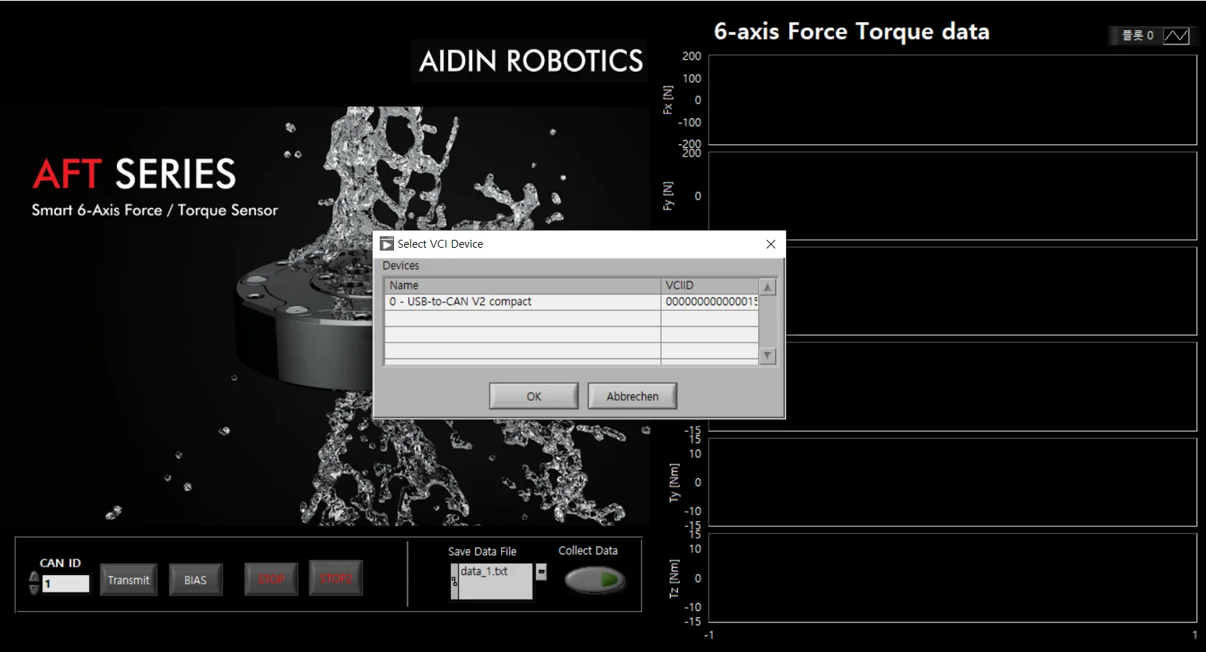Click the Fx graph plot area

coord(953,100)
